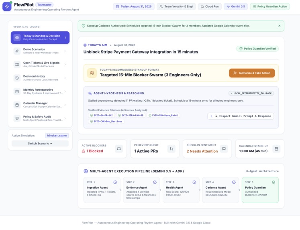Click the green check icon in Standup Cadence banner
The image size is (300, 230).
[84, 26]
